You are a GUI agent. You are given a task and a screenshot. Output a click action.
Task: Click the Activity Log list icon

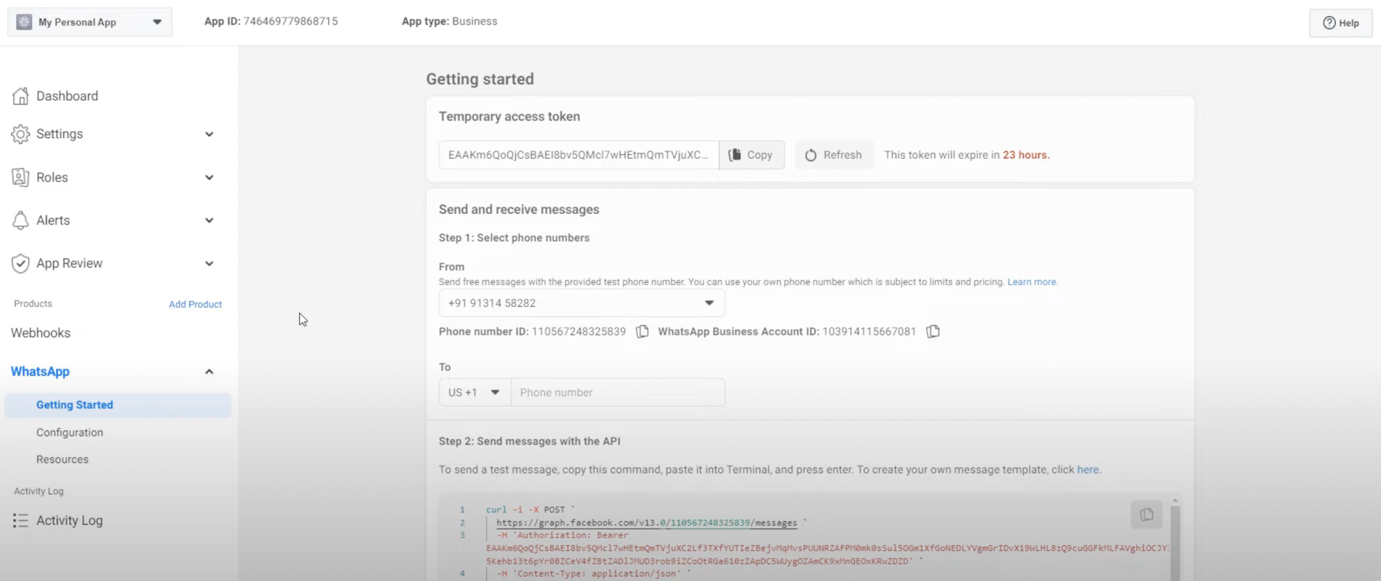click(x=20, y=521)
